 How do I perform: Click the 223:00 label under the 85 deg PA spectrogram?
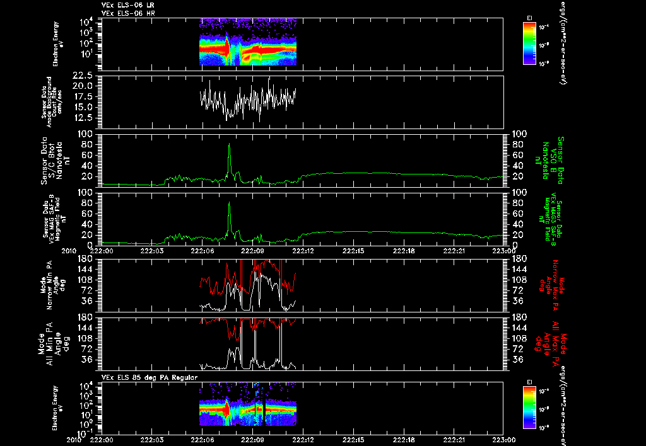503,440
